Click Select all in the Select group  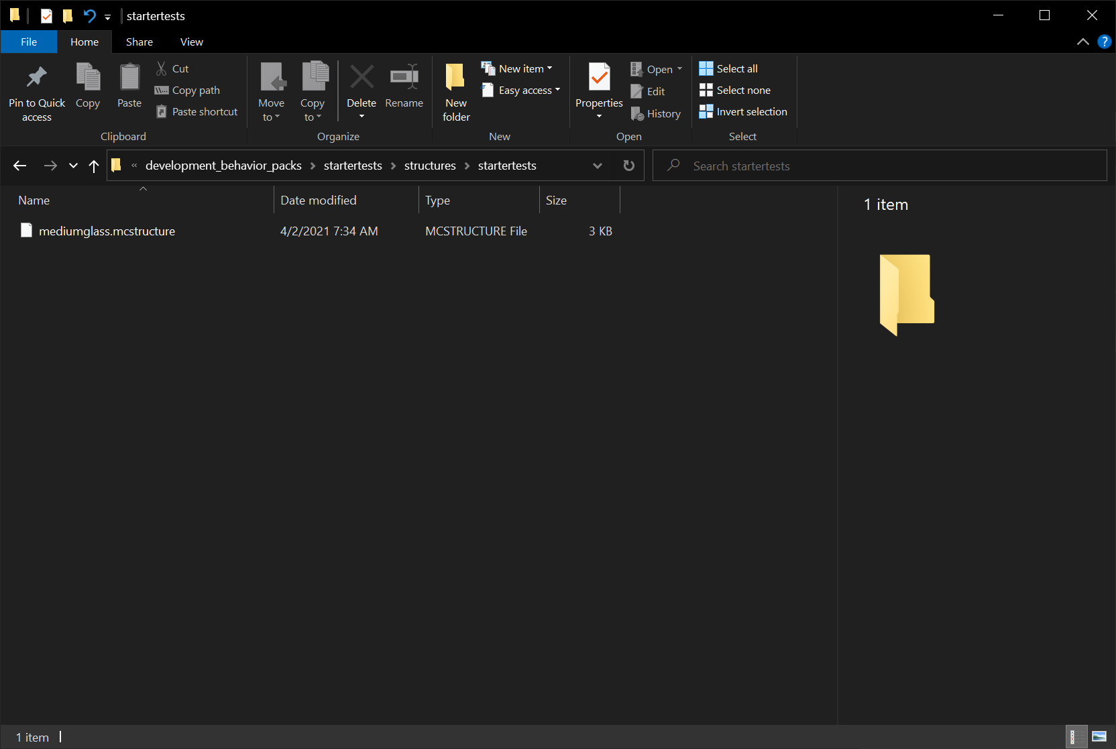coord(728,68)
